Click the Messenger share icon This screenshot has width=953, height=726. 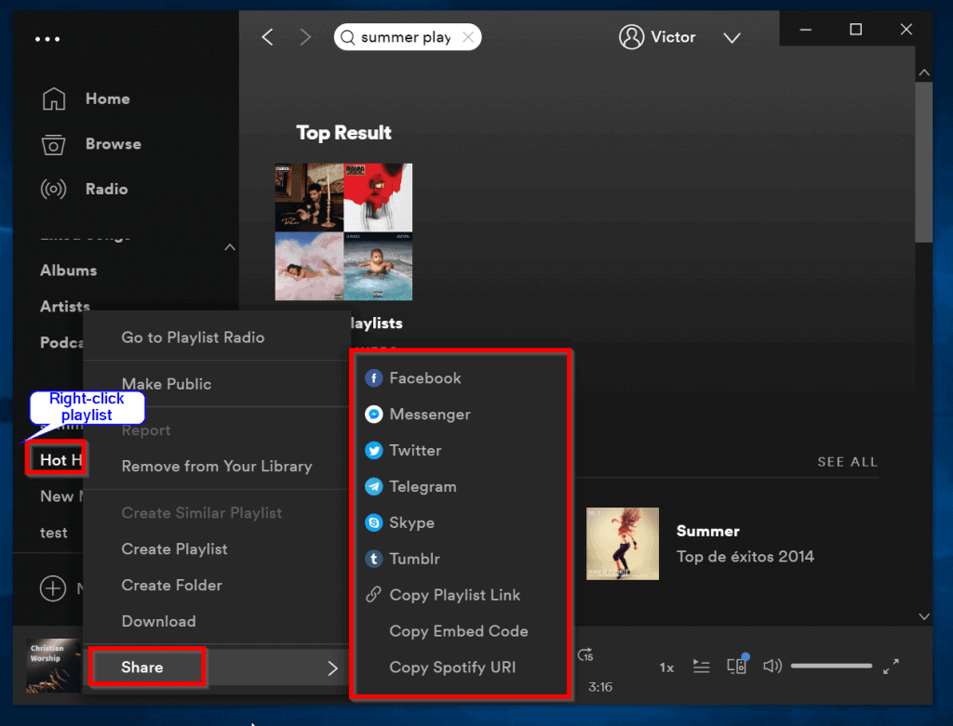pyautogui.click(x=374, y=414)
